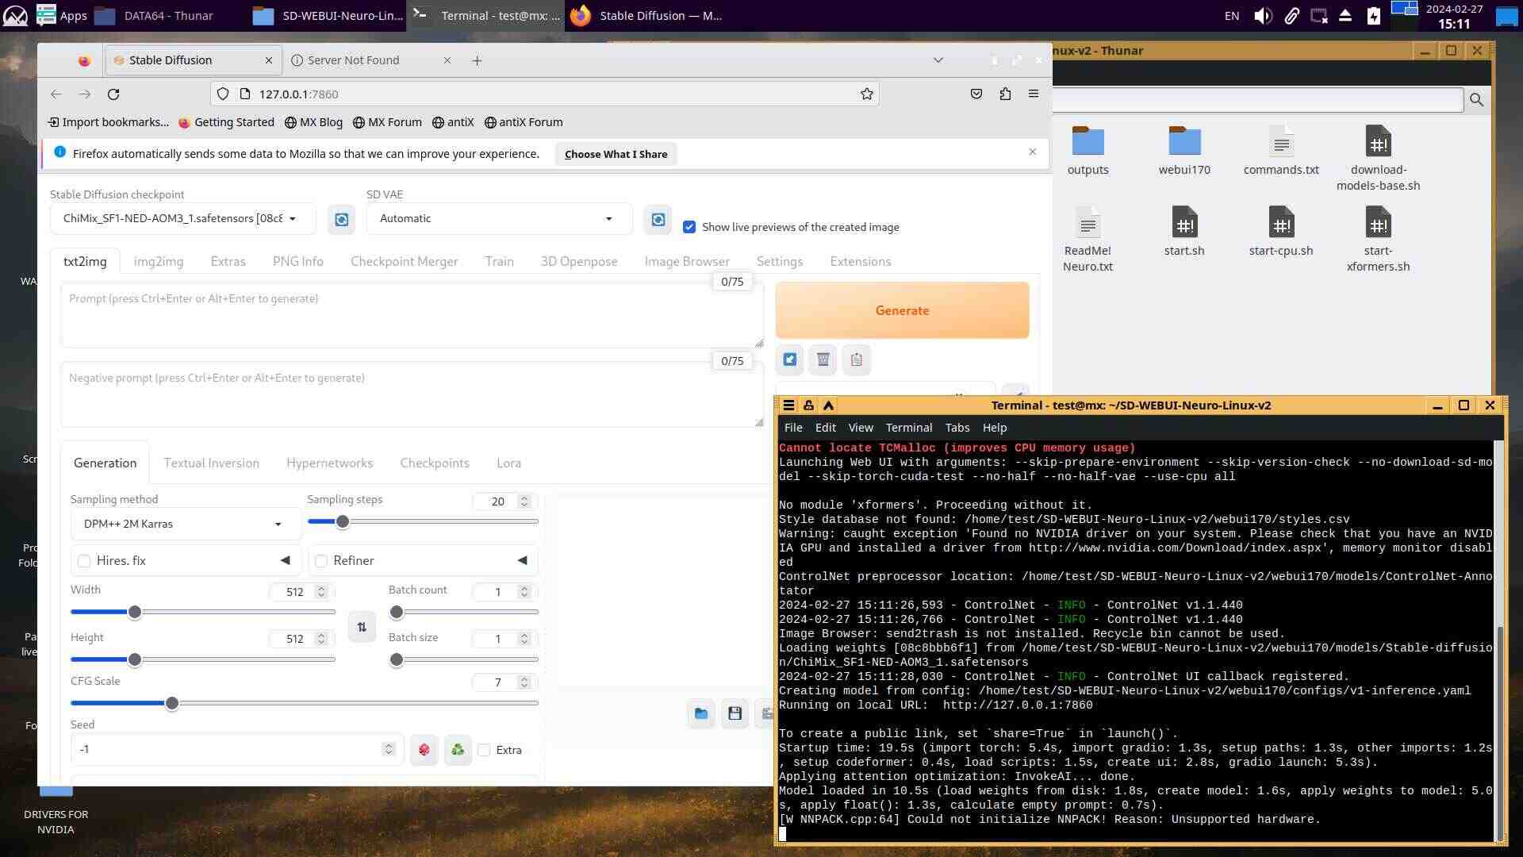The height and width of the screenshot is (857, 1523).
Task: Click into the Negative prompt text box
Action: [x=411, y=394]
